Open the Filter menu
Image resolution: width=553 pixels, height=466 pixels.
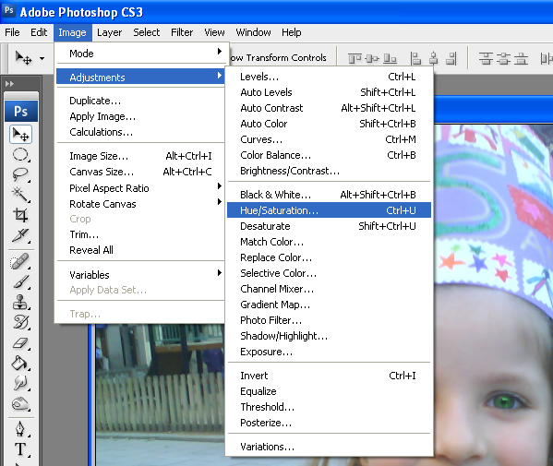pos(182,32)
